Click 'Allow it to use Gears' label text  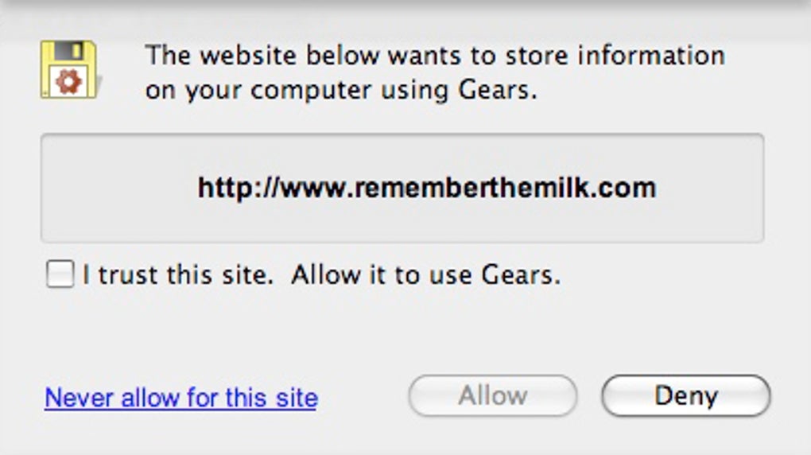425,275
